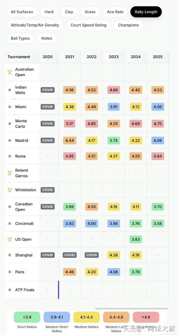Select the Clay surface filter

(x=69, y=12)
